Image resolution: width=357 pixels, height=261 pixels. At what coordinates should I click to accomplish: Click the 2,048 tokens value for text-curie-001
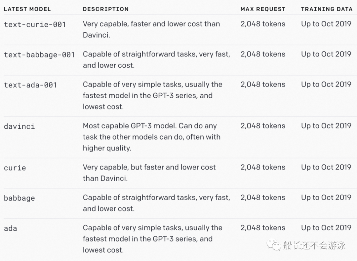(263, 24)
